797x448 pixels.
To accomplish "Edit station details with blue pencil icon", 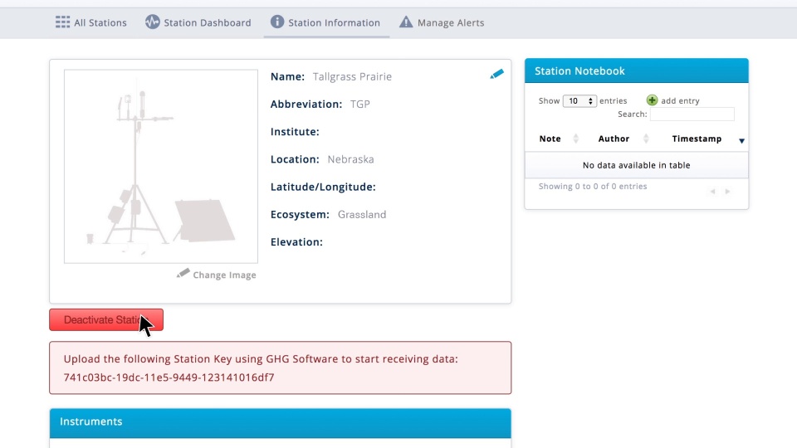I will pyautogui.click(x=496, y=74).
